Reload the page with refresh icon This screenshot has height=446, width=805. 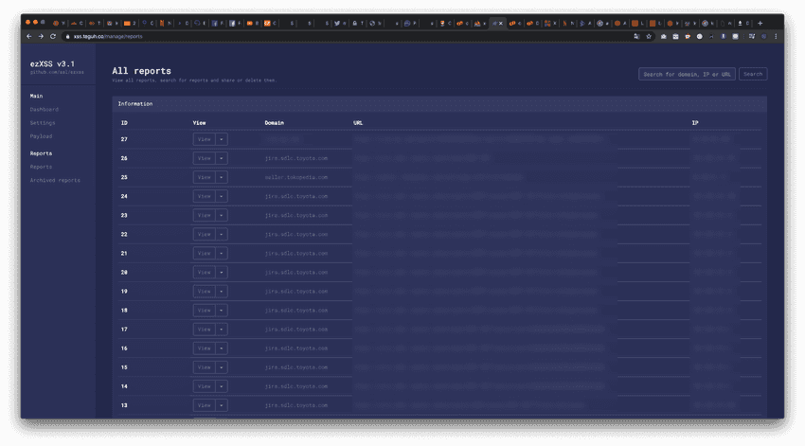(x=52, y=36)
